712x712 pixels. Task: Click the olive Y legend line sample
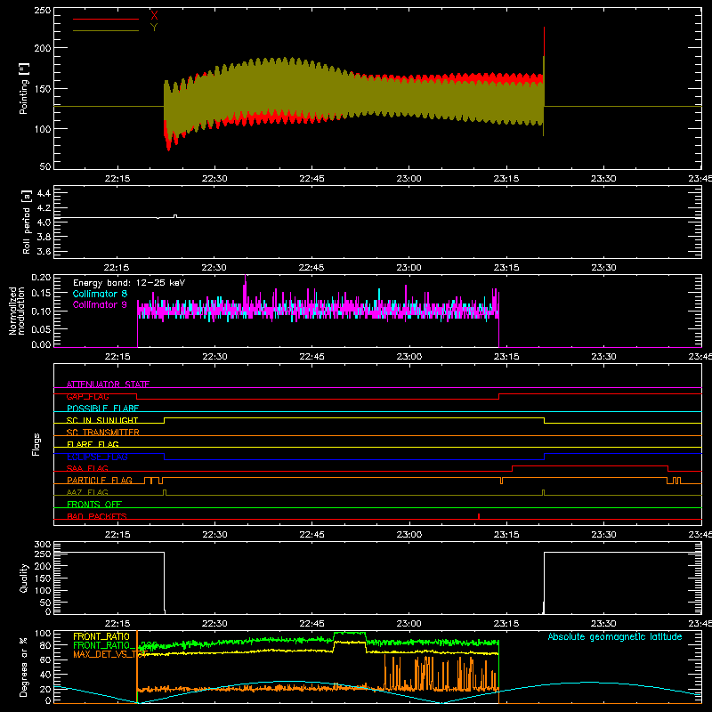click(x=106, y=31)
